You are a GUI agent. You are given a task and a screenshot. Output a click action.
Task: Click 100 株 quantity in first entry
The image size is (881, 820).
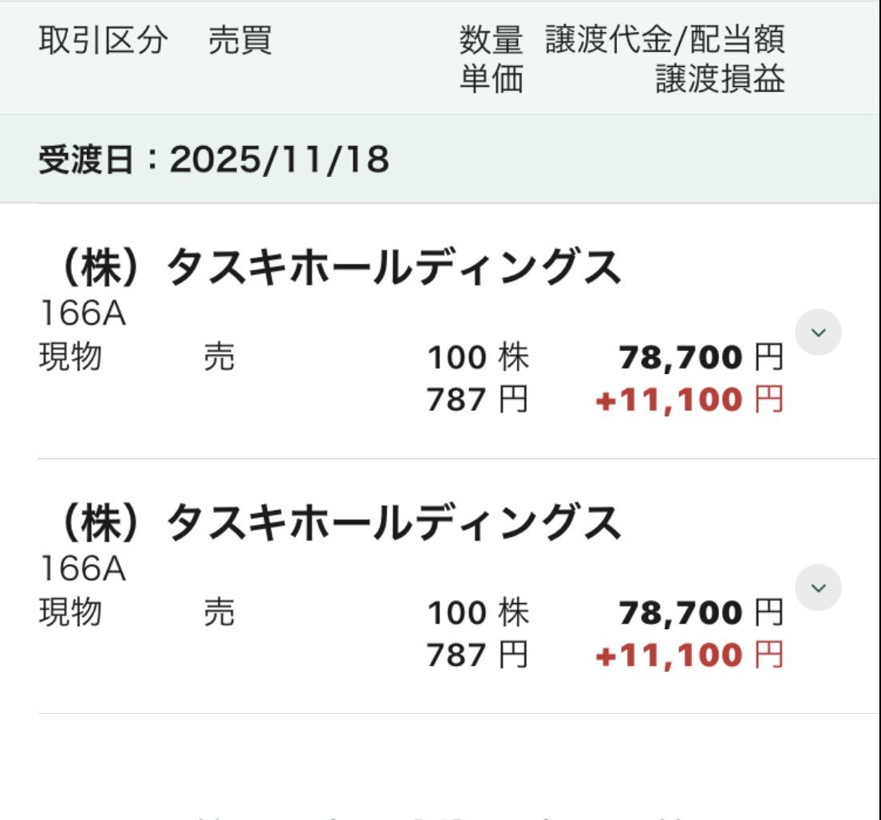click(478, 358)
